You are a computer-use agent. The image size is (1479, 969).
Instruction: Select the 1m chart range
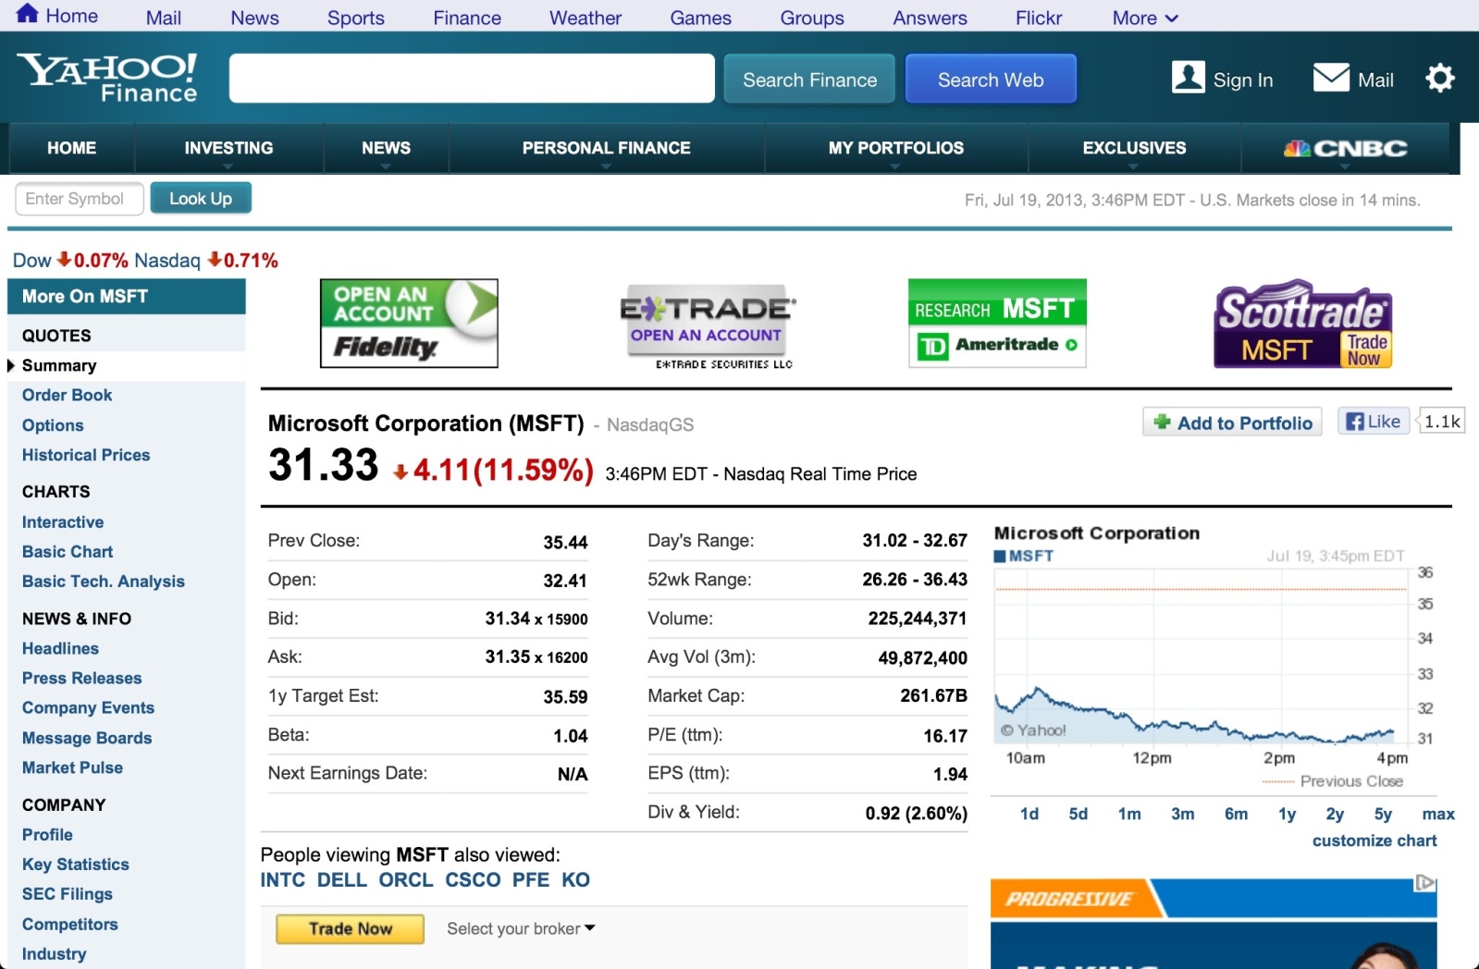pyautogui.click(x=1129, y=814)
